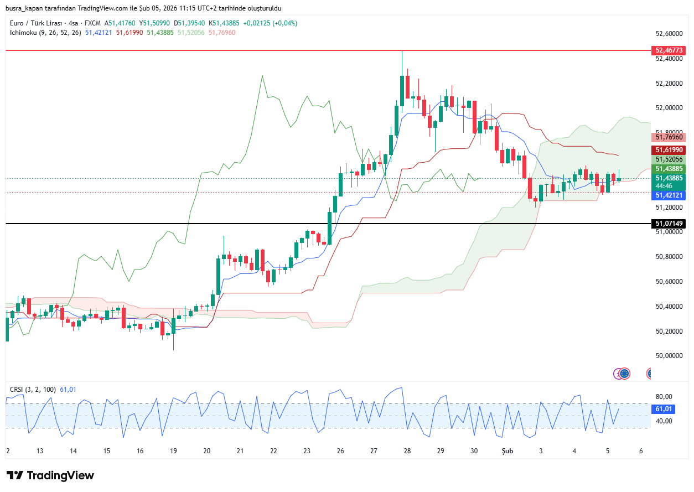The height and width of the screenshot is (492, 694).
Task: Click the purple lightning event icon
Action: [618, 374]
